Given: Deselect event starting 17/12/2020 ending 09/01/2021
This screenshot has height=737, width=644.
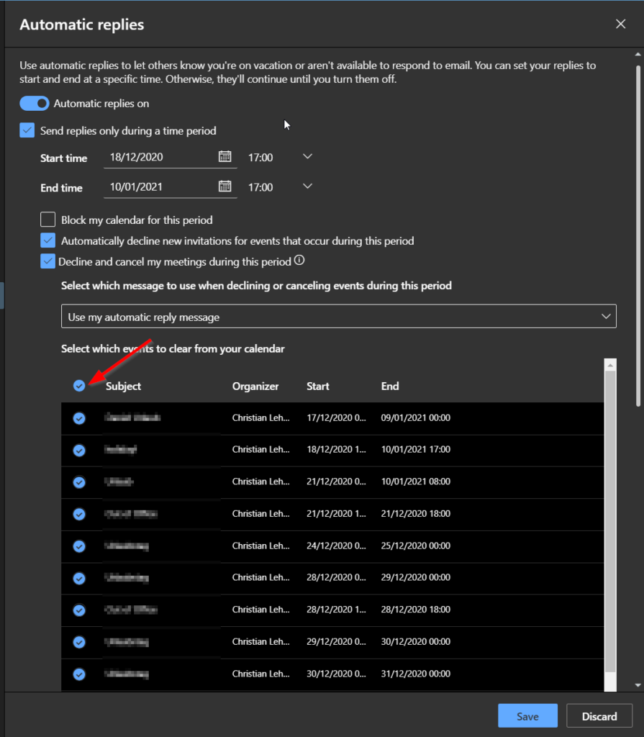Looking at the screenshot, I should coord(79,417).
